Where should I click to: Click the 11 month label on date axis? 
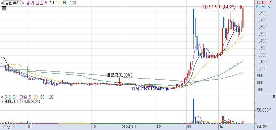point(59,127)
